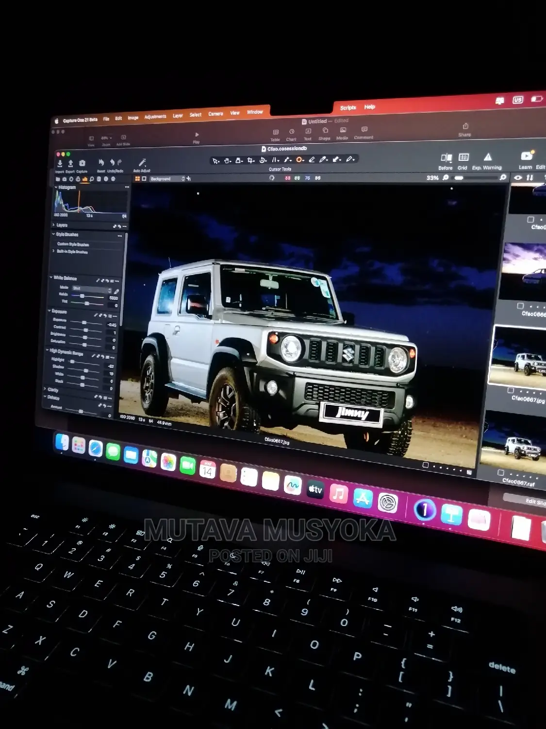Click the Keynote Play button

tap(197, 135)
